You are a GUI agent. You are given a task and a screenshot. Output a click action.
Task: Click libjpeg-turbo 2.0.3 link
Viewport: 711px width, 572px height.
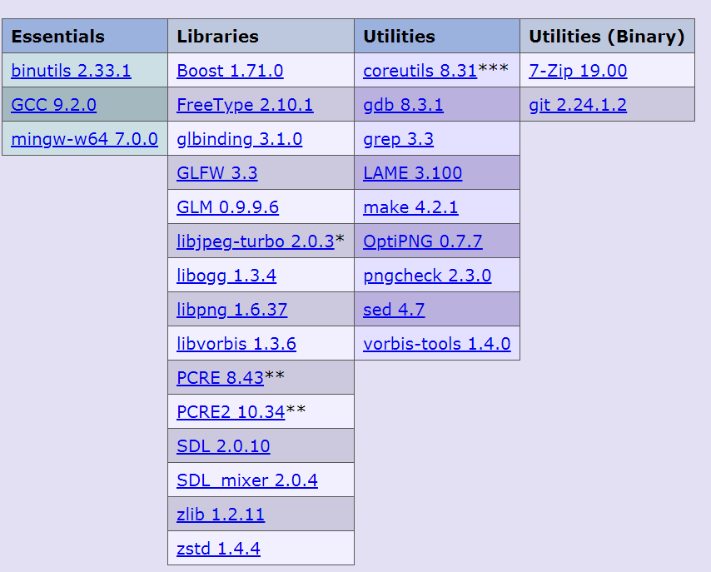point(256,241)
